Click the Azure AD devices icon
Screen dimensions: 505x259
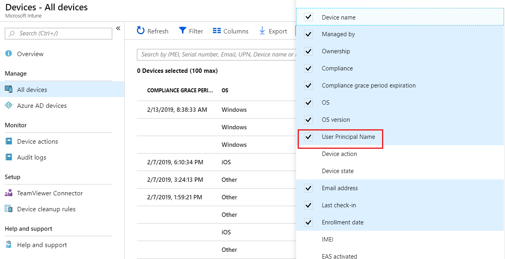point(9,105)
